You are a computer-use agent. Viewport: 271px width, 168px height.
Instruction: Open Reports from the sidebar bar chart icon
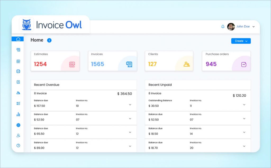click(18, 115)
